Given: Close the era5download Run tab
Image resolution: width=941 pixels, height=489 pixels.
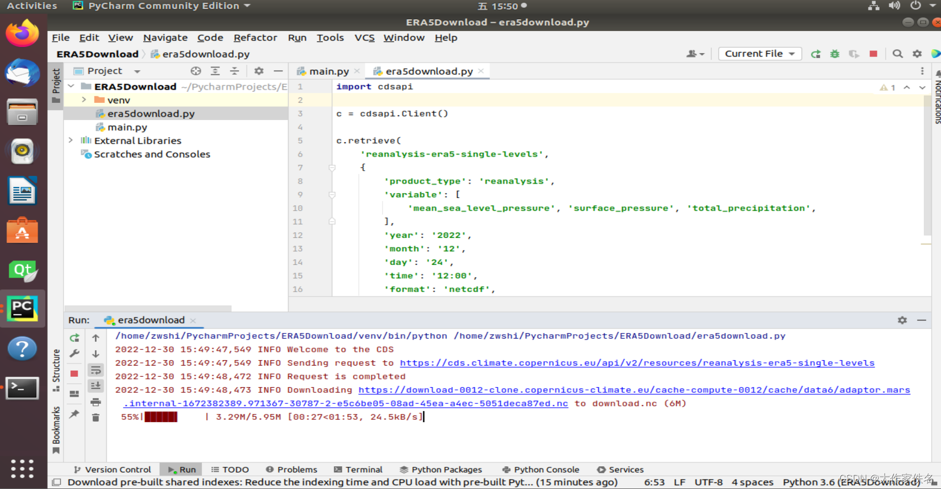Looking at the screenshot, I should tap(193, 320).
